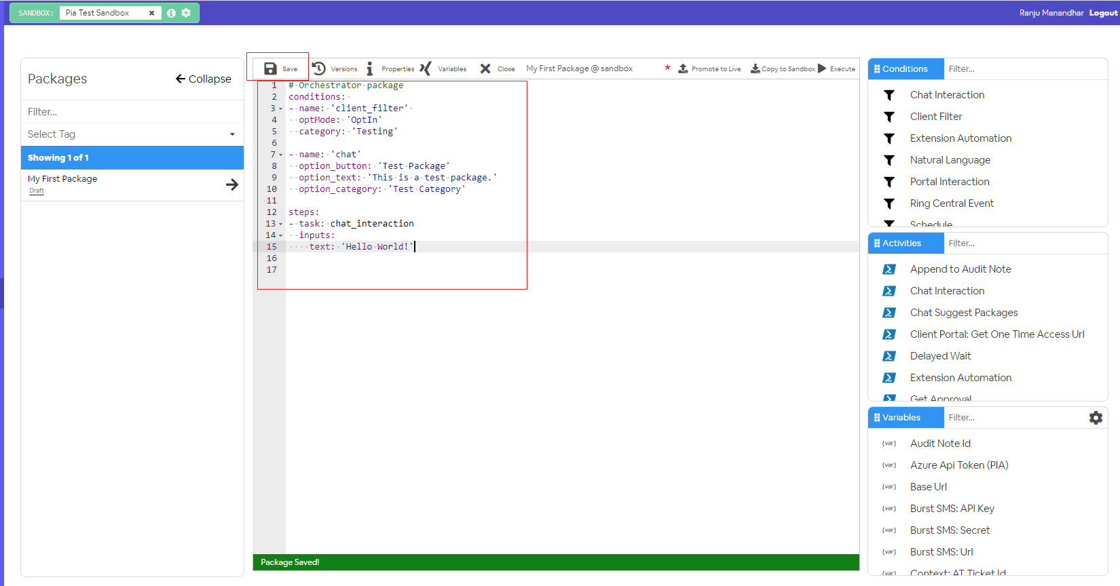The height and width of the screenshot is (586, 1120).
Task: Click the Chat Interaction activity
Action: pyautogui.click(x=947, y=291)
